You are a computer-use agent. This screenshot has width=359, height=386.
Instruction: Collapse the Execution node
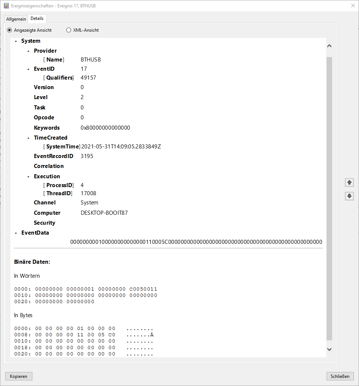coord(29,176)
